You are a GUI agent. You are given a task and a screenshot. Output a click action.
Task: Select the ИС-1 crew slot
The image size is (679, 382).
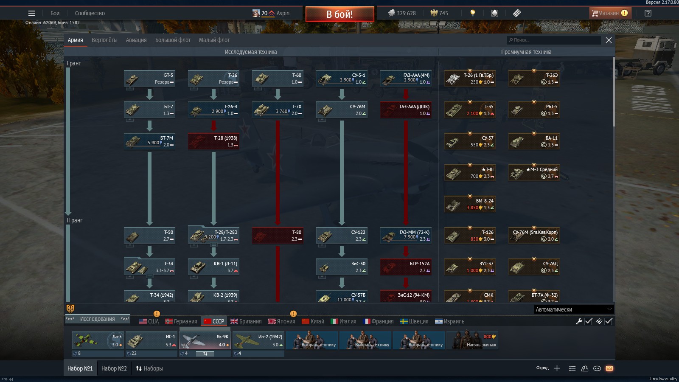pyautogui.click(x=152, y=340)
